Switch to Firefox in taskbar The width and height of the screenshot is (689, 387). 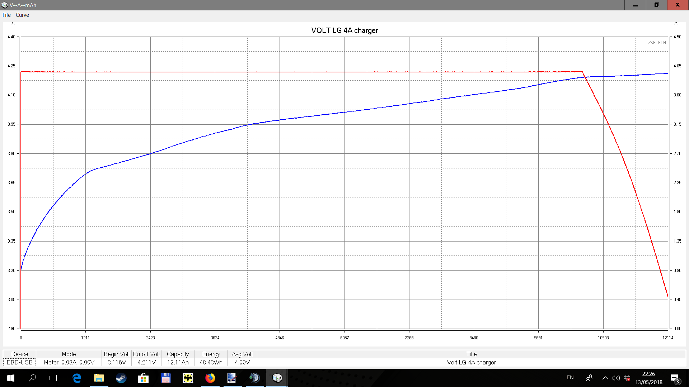click(x=210, y=378)
